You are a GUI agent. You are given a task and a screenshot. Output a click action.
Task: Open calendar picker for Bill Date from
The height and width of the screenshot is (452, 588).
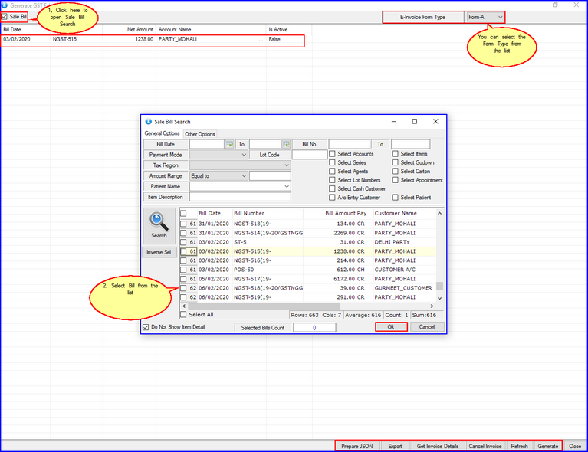pyautogui.click(x=229, y=144)
